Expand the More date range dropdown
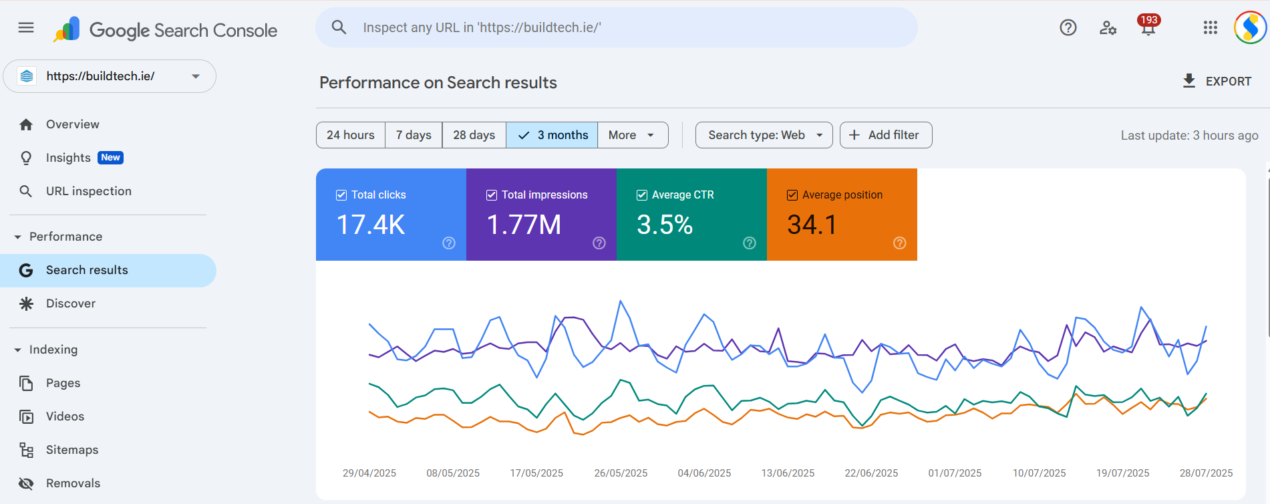Viewport: 1270px width, 504px height. coord(632,135)
